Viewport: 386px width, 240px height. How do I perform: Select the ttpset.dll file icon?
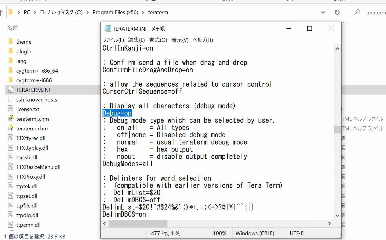coord(11,196)
